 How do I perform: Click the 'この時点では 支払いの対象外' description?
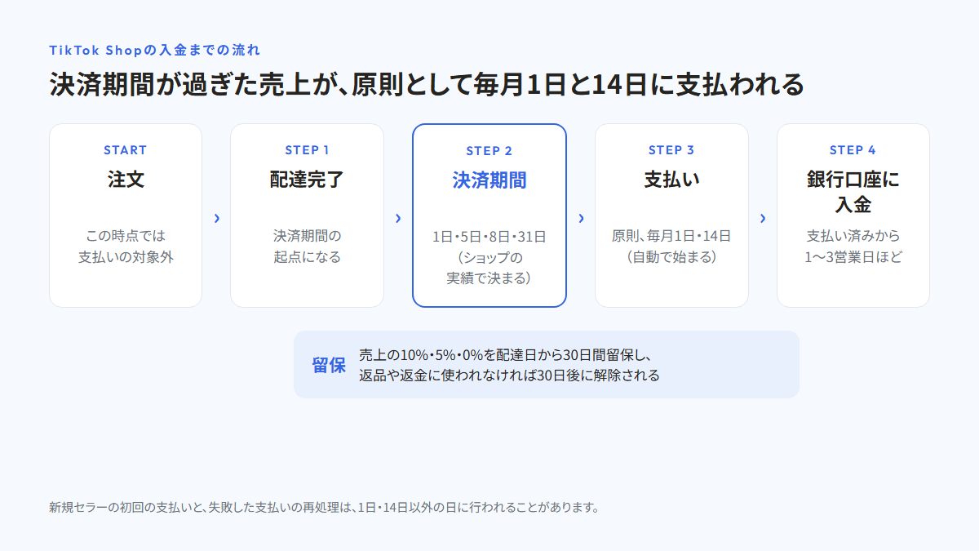(x=126, y=247)
